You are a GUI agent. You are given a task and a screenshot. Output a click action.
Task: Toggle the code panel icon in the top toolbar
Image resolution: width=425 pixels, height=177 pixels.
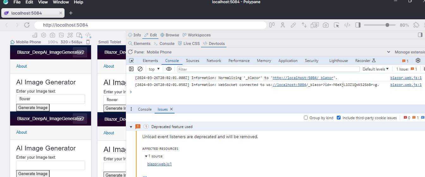coord(347,25)
